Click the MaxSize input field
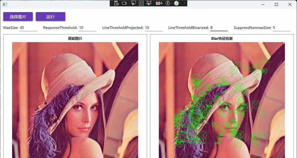This screenshot has height=158, width=297. (x=28, y=28)
